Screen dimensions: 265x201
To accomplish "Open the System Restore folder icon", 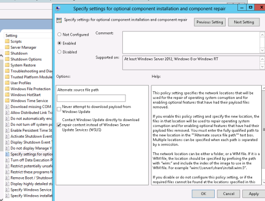I will (x=7, y=65).
